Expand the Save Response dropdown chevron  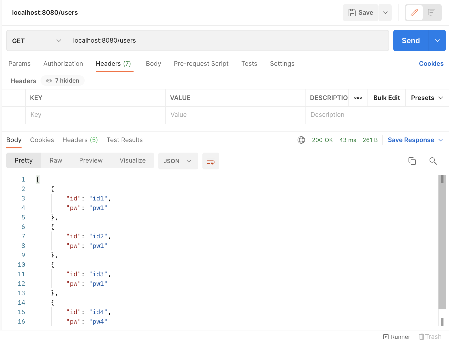click(x=441, y=140)
